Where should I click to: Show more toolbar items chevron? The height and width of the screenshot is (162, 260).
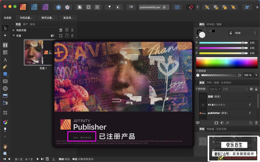[x=257, y=7]
